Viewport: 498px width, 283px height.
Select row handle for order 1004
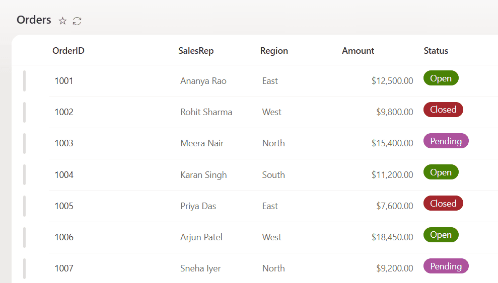pos(25,174)
